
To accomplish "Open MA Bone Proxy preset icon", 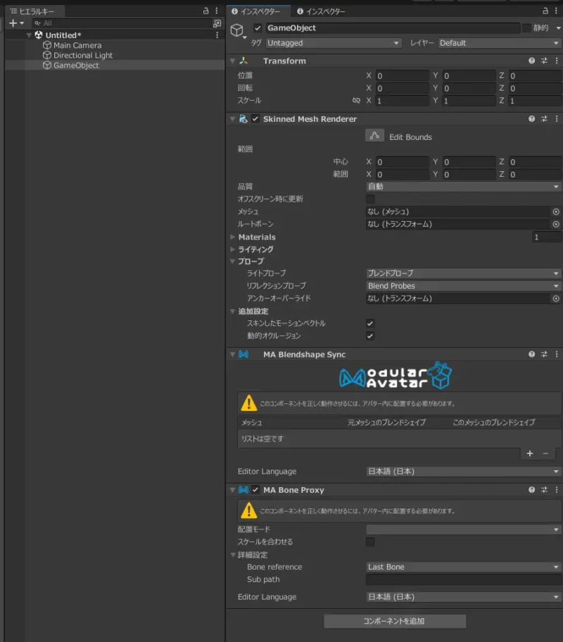I will (x=544, y=490).
